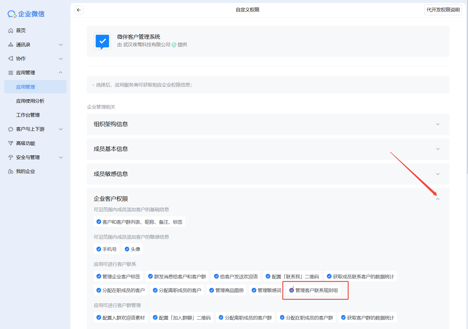The width and height of the screenshot is (468, 329).
Task: Uncheck the 管理客户联系规则组 permission
Action: click(292, 290)
